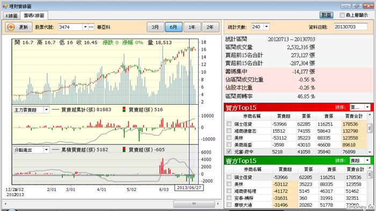The height and width of the screenshot is (211, 376).
Task: Toggle 最上層顯示 checkbox
Action: 342,15
